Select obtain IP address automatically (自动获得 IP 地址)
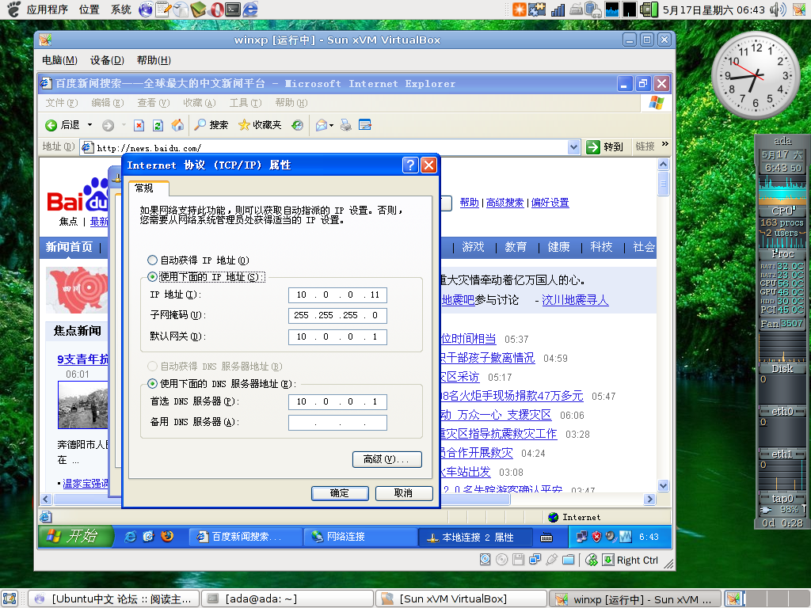This screenshot has height=608, width=811. click(x=152, y=260)
